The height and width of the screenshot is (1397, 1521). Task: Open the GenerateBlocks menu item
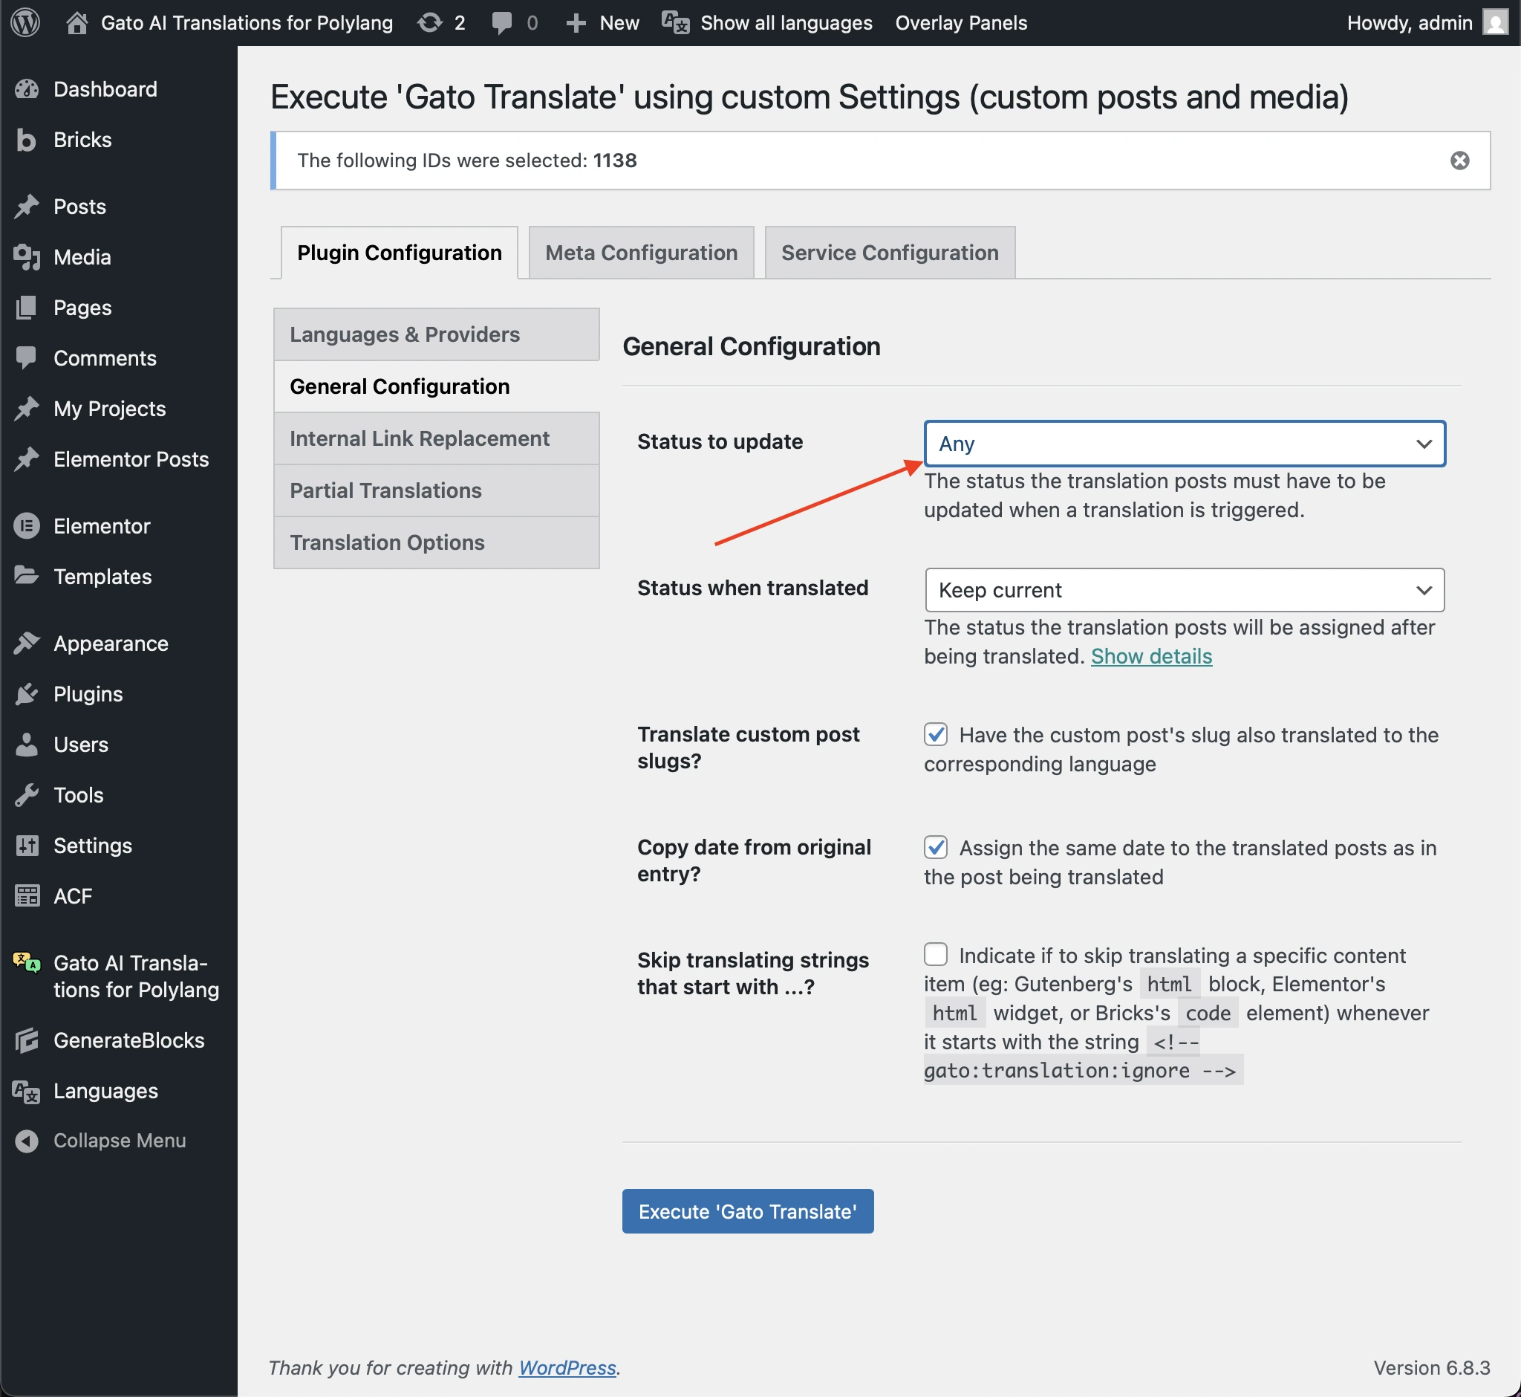[128, 1040]
